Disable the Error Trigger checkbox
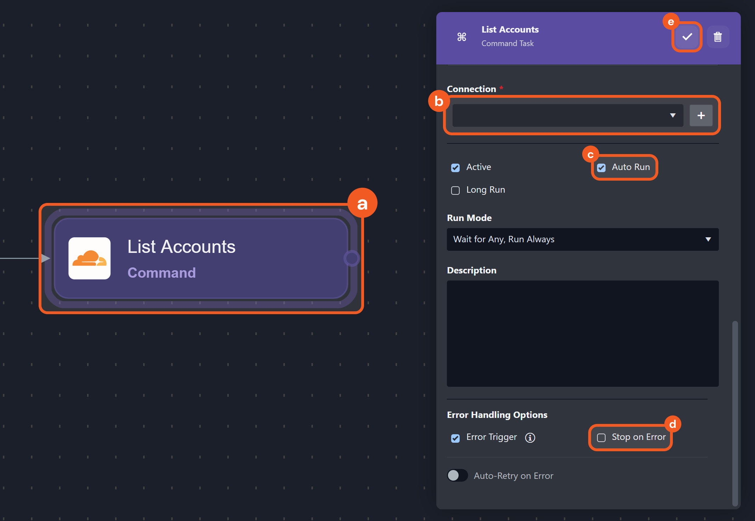The image size is (755, 521). (x=455, y=438)
